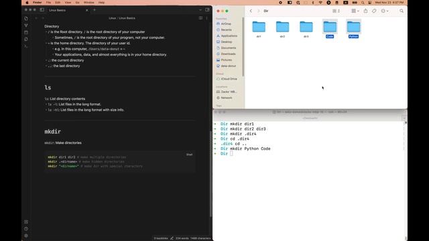This screenshot has width=429, height=241.
Task: Click backlinks count in status bar
Action: (x=161, y=238)
